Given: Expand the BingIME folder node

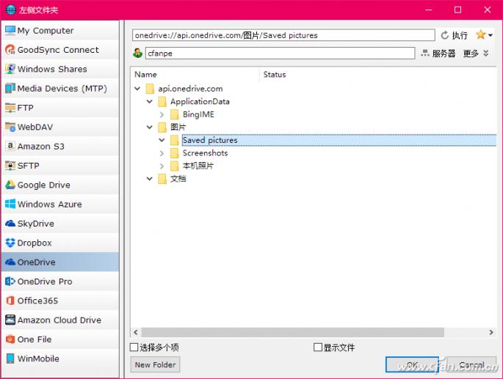Looking at the screenshot, I should click(162, 114).
